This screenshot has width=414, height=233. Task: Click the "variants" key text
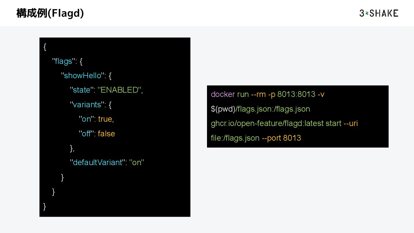point(87,104)
